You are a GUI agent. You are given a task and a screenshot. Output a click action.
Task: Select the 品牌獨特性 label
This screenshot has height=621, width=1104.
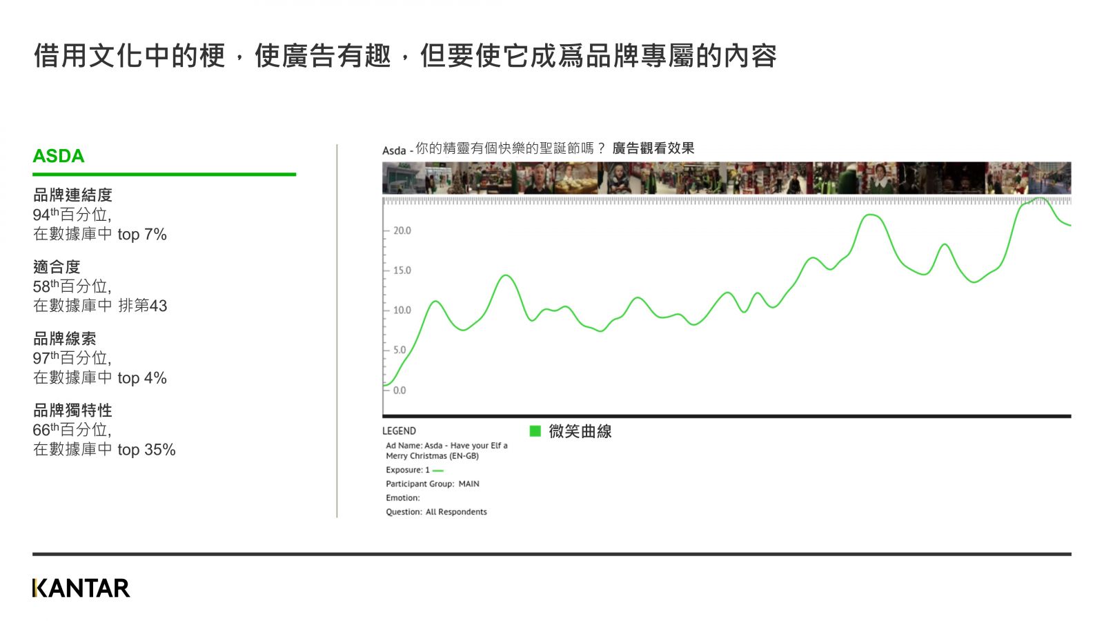click(x=72, y=411)
